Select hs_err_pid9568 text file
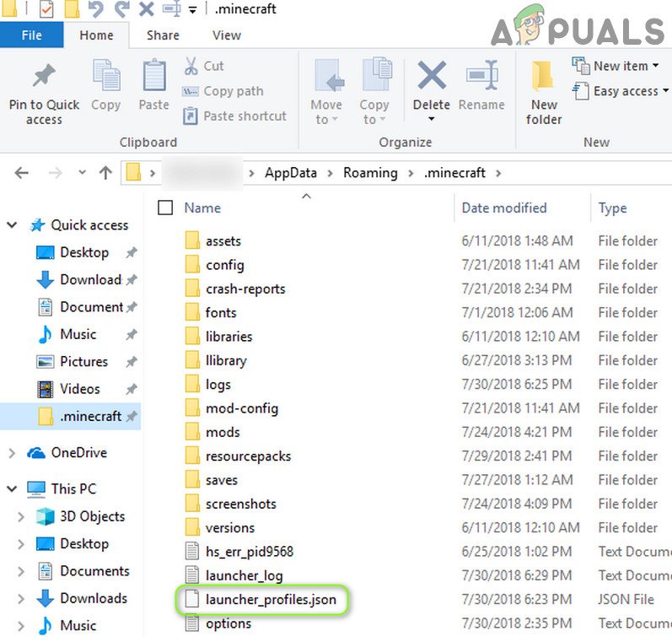This screenshot has height=637, width=672. coord(249,551)
